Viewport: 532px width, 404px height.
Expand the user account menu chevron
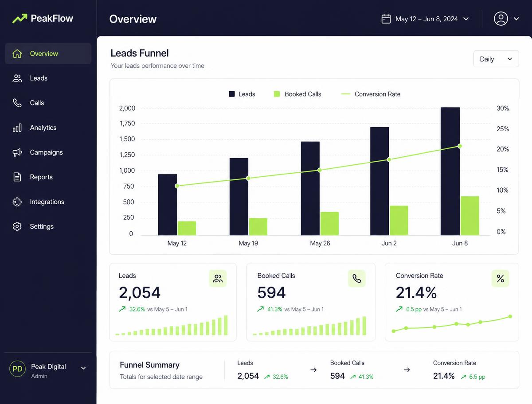tap(516, 19)
